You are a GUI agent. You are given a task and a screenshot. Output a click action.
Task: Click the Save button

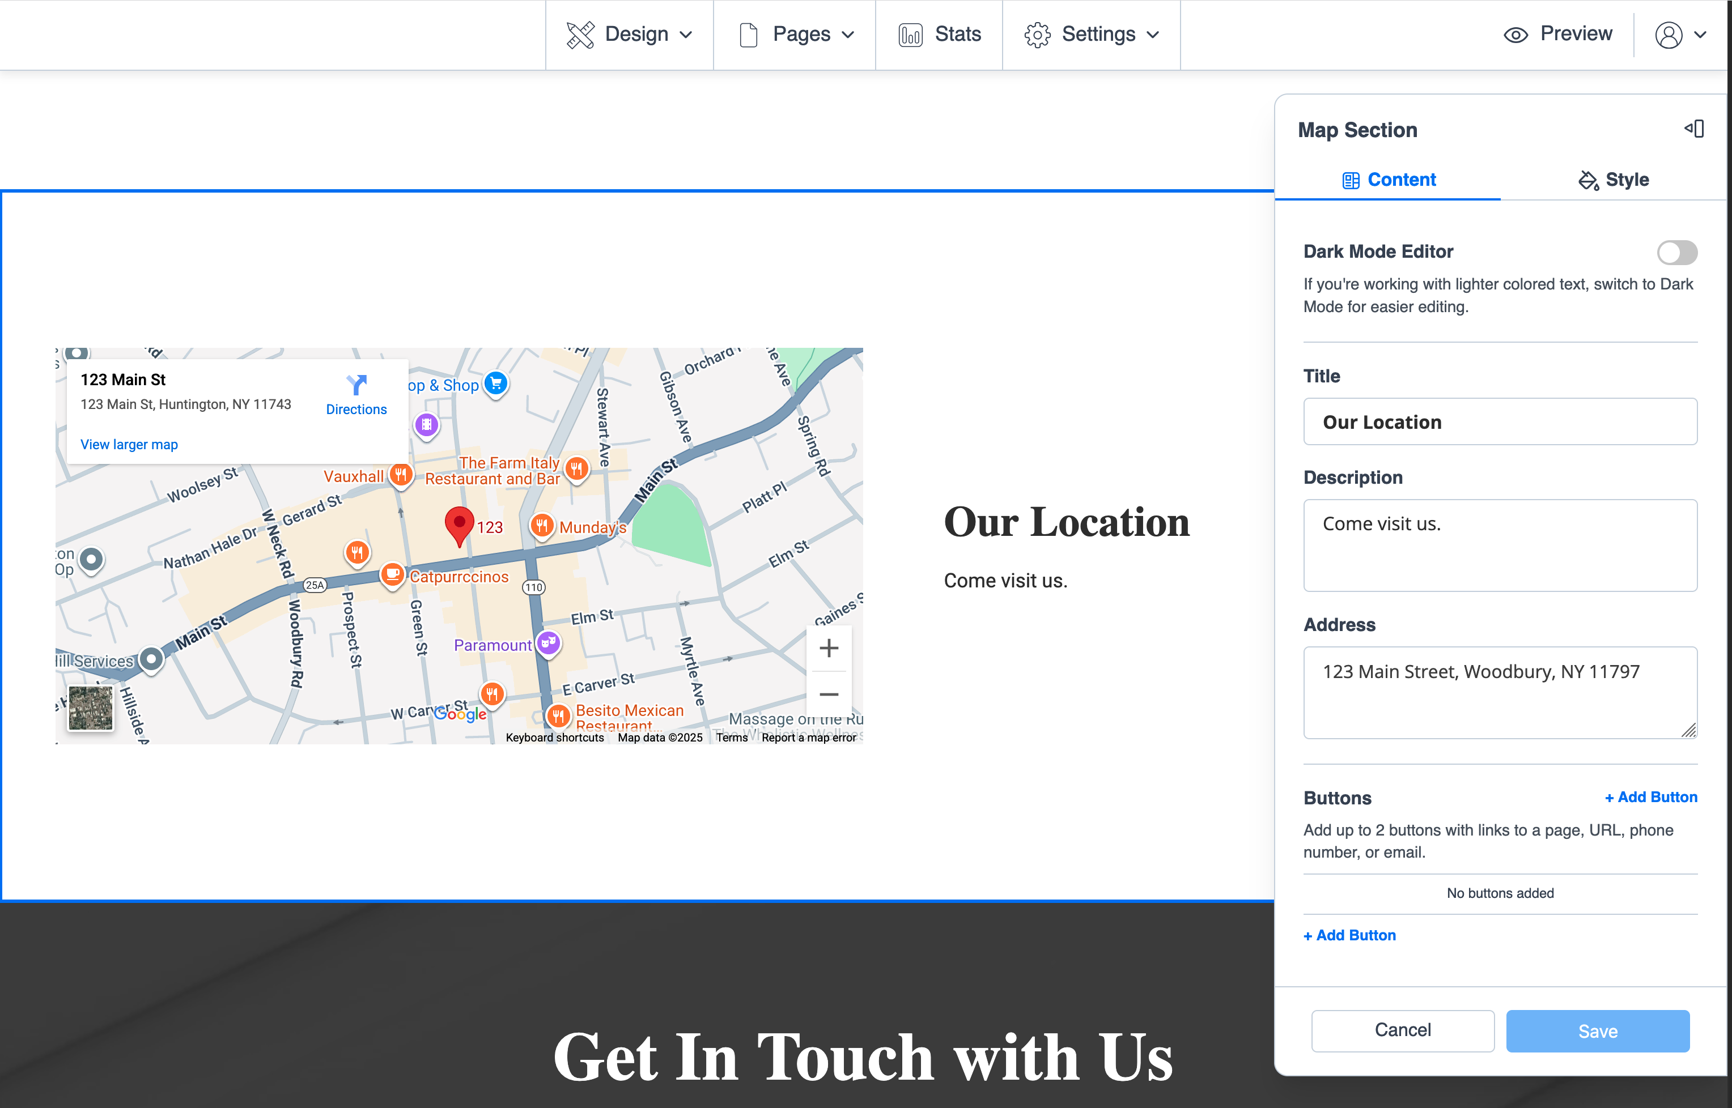click(x=1597, y=1030)
